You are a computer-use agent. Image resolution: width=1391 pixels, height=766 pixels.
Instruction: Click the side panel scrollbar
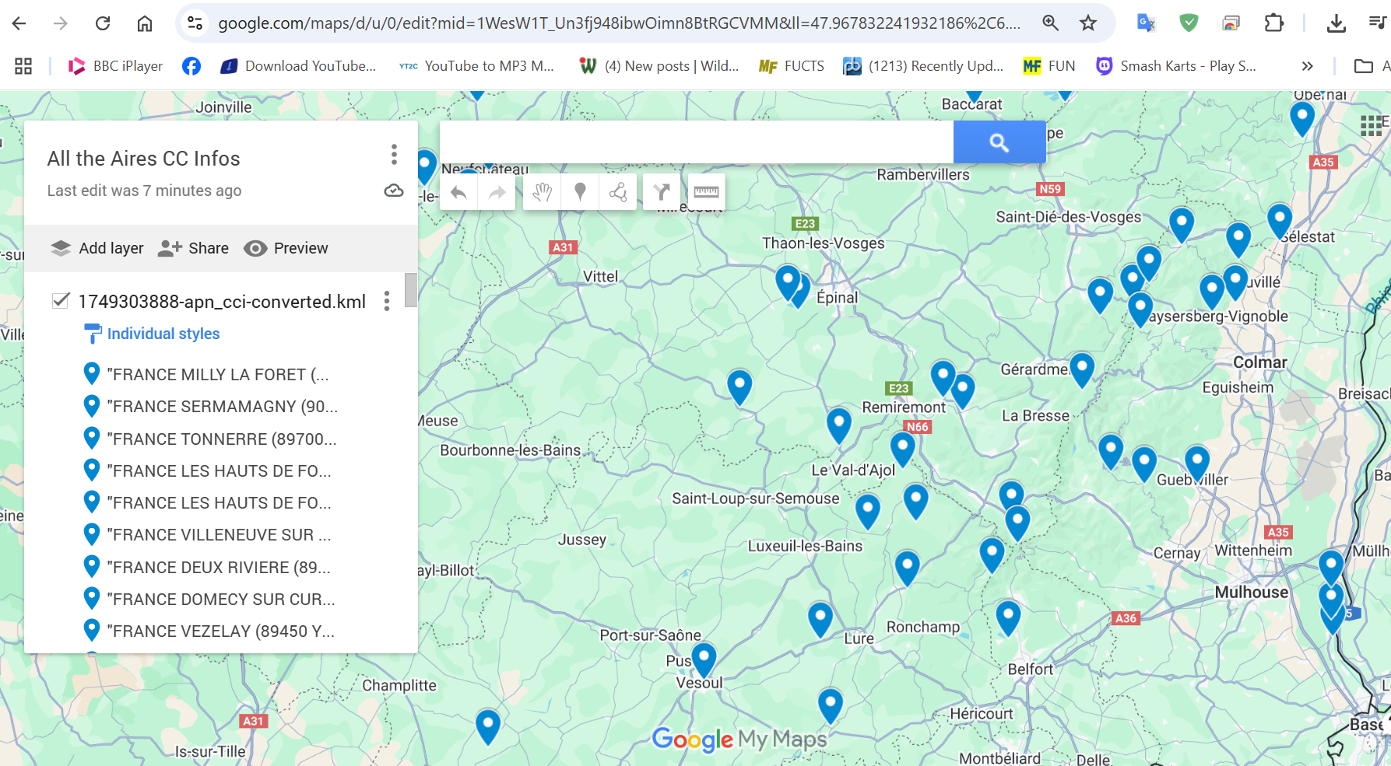click(410, 290)
